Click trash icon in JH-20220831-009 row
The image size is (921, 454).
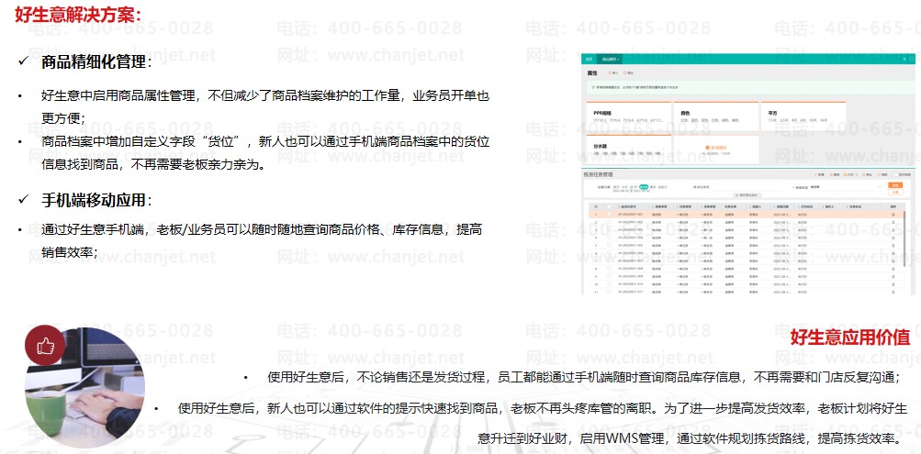(x=893, y=276)
